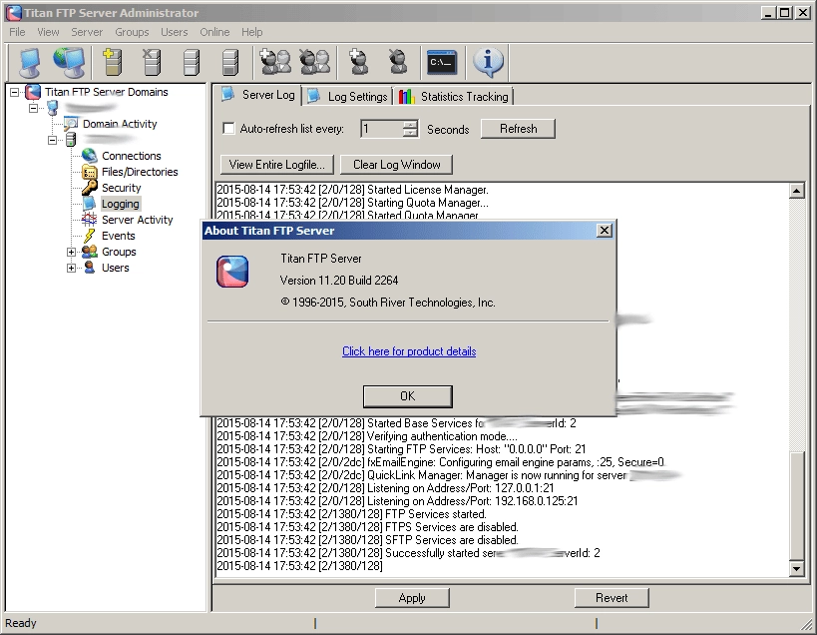Click the Clear Log Window button
This screenshot has height=635, width=817.
(x=396, y=165)
